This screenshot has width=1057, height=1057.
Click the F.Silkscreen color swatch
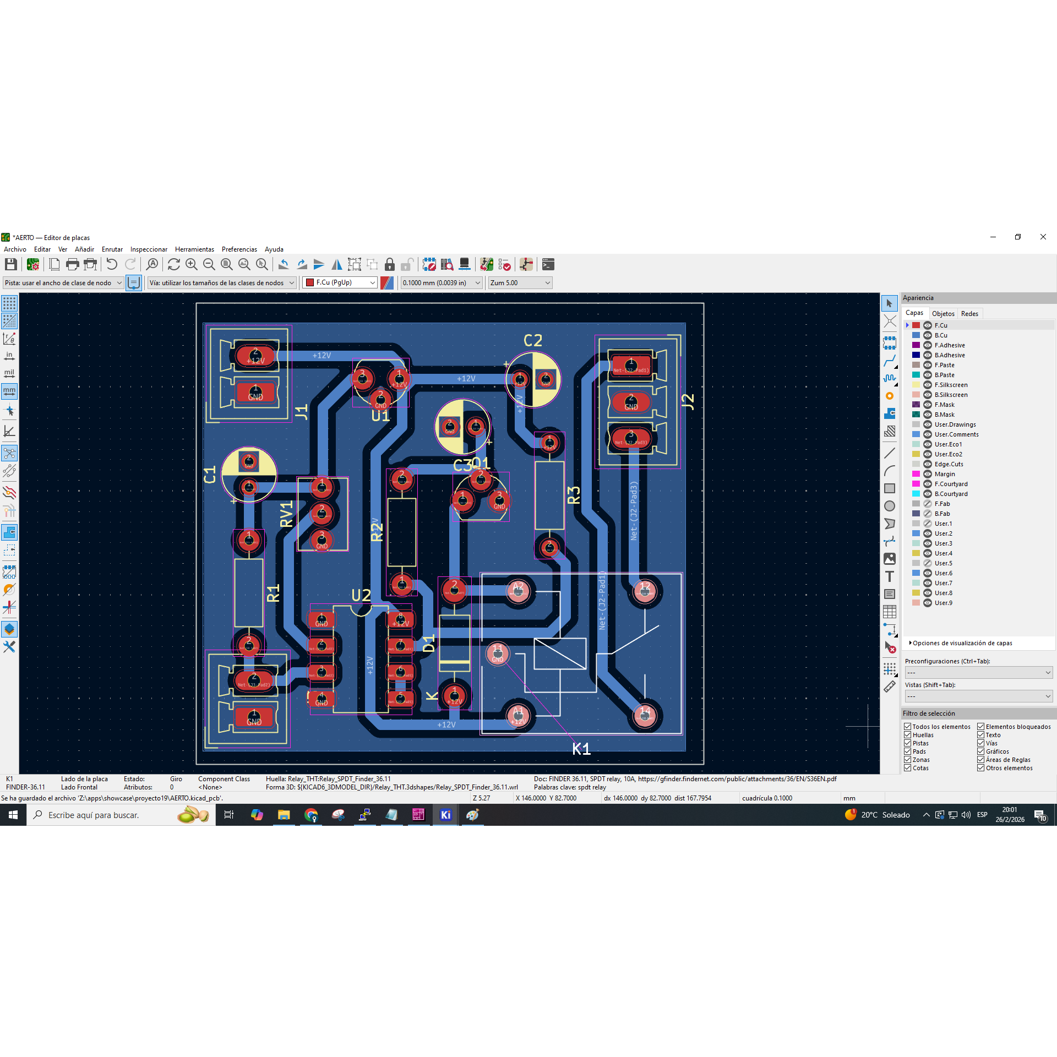916,385
